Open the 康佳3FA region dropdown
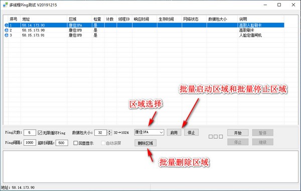This screenshot has height=191, width=301. click(149, 132)
